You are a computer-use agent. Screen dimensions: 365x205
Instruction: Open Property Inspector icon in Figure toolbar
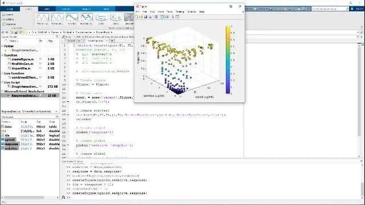177,17
